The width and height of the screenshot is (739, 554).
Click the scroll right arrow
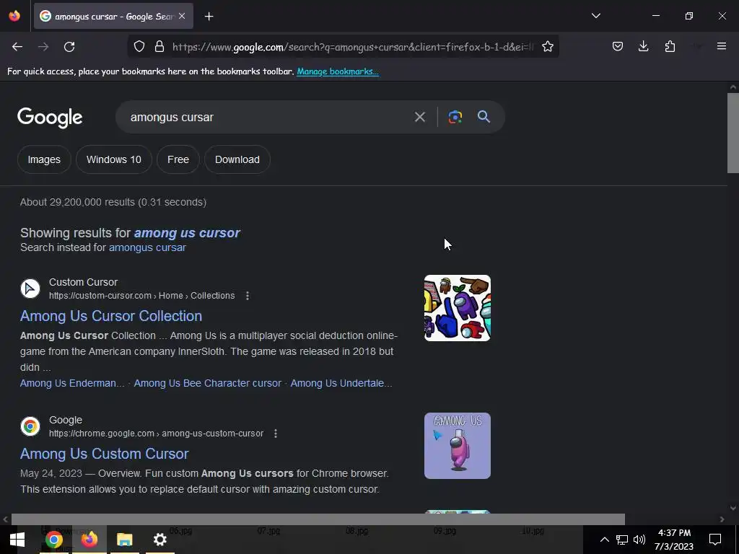(722, 519)
